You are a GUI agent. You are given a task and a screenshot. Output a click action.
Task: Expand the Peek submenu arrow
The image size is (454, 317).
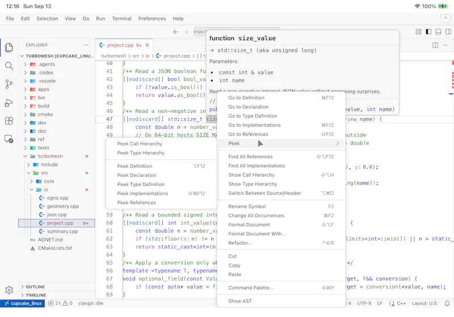pyautogui.click(x=337, y=143)
